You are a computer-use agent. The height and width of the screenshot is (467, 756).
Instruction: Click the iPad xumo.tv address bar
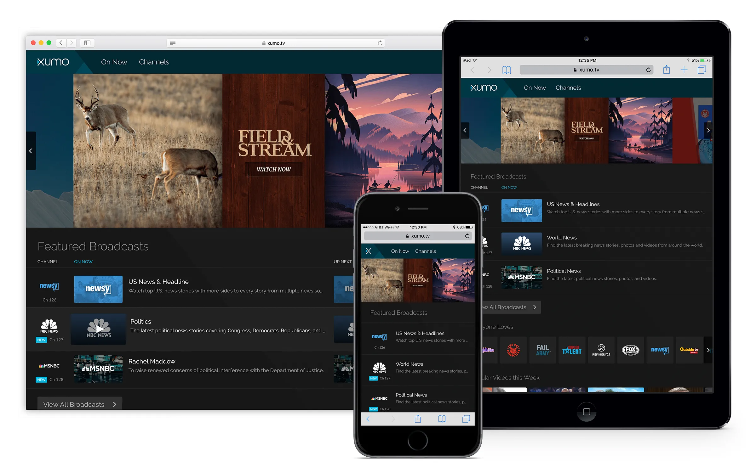click(586, 70)
